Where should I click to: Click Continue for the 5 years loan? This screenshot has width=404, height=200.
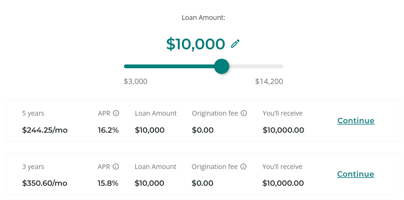pyautogui.click(x=356, y=121)
